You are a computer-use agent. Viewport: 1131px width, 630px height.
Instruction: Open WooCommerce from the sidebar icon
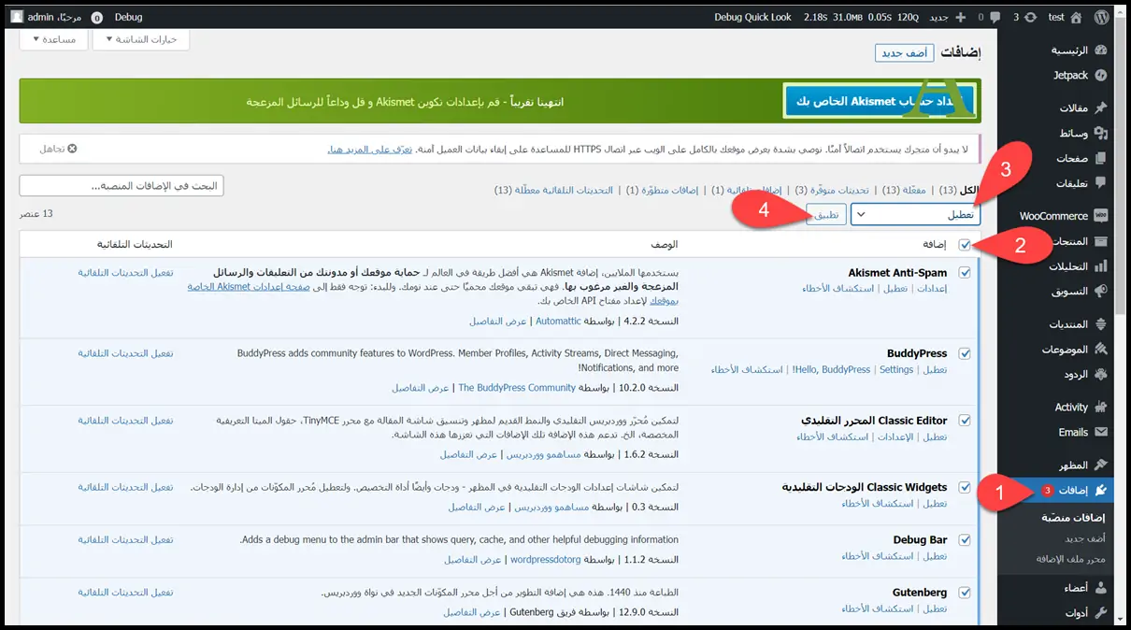[x=1101, y=215]
